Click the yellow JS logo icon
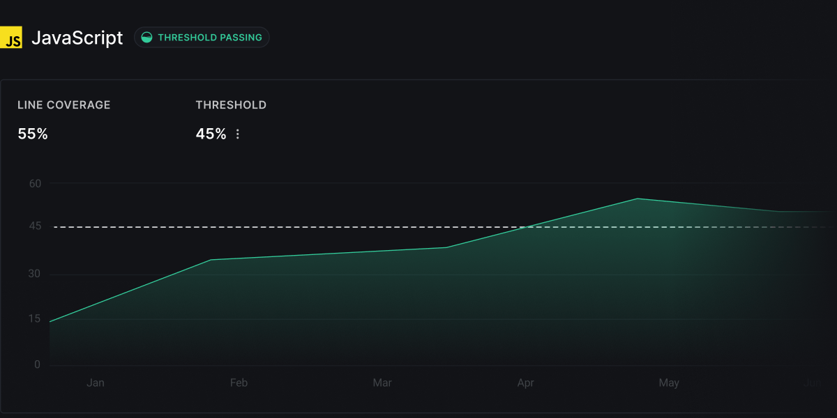837x418 pixels. coord(11,38)
